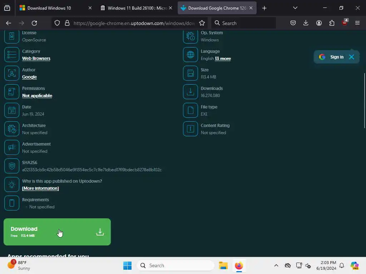Open the Windows Start menu
This screenshot has width=366, height=274.
click(x=128, y=265)
